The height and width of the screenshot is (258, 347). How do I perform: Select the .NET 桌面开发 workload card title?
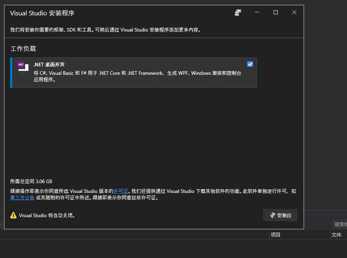(49, 64)
